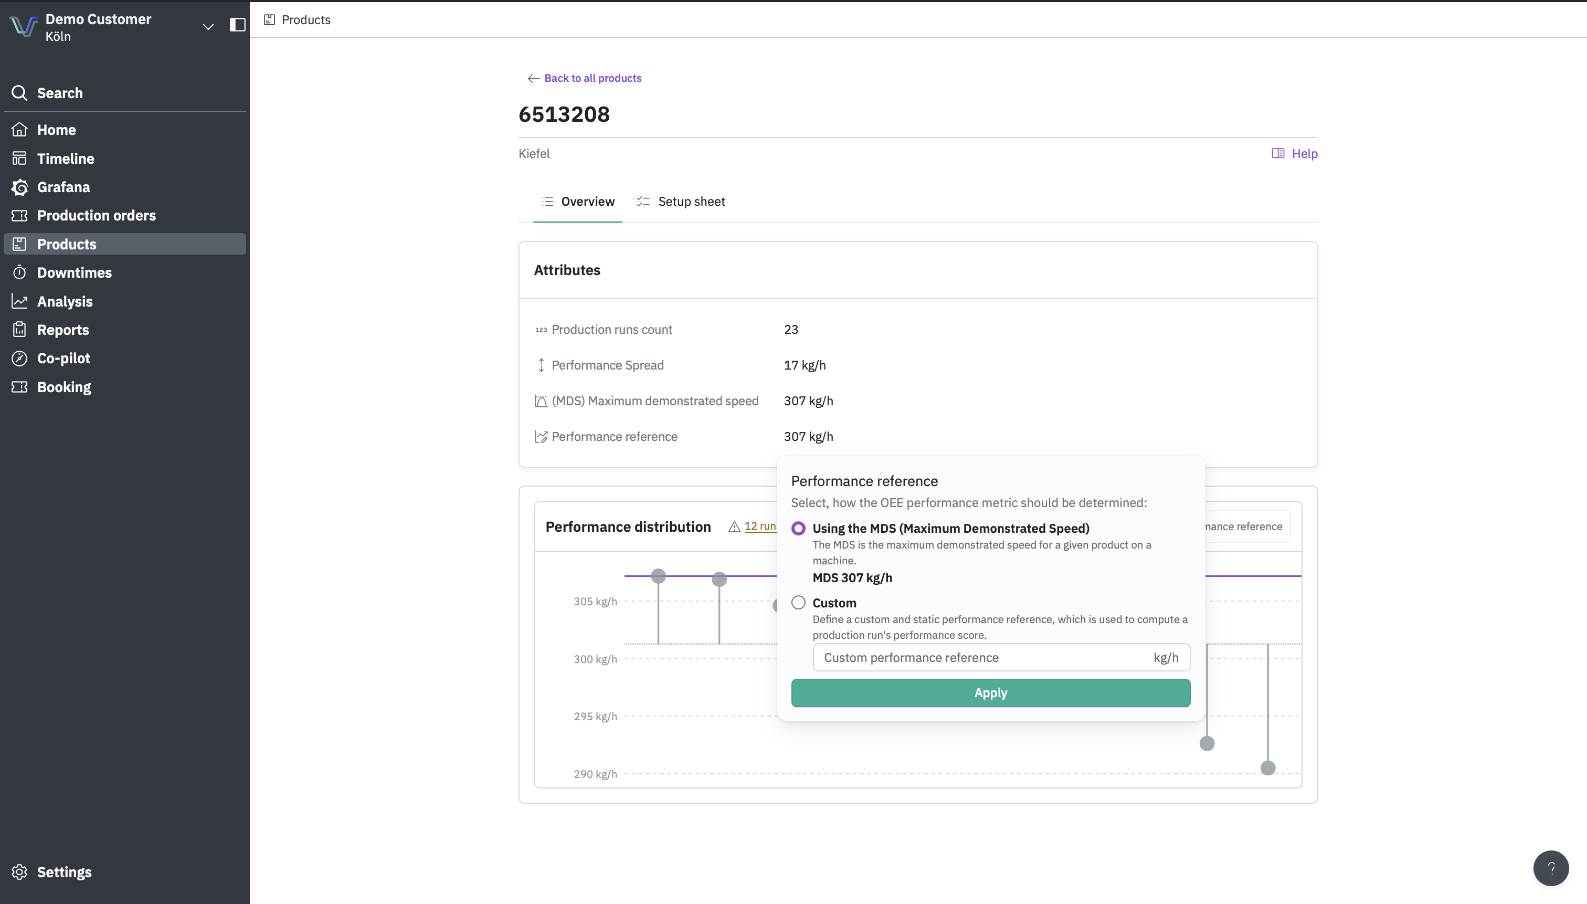
Task: Click the back arrow before Back to all products
Action: coord(533,78)
